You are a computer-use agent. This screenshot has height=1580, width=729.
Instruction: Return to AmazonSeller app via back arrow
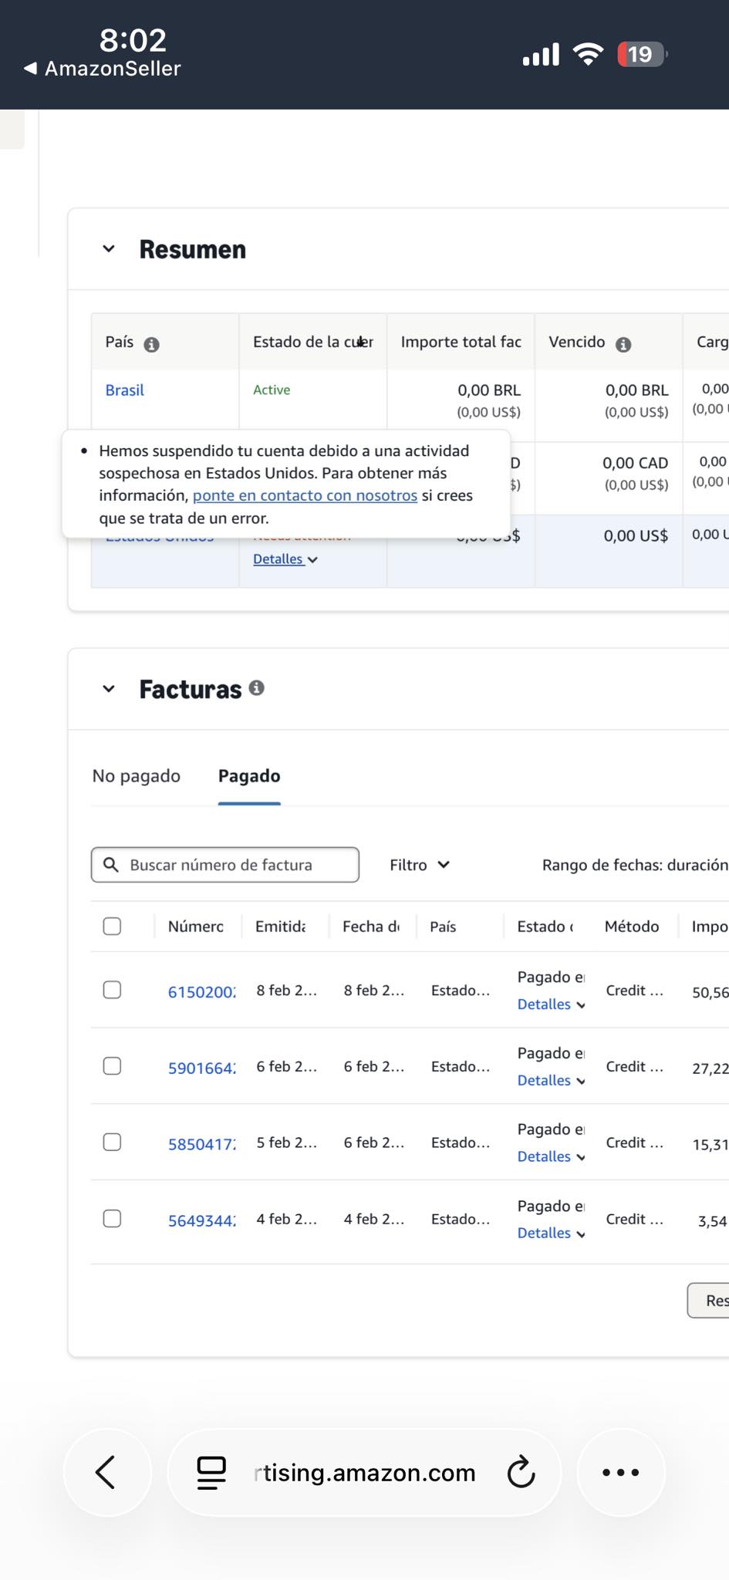tap(31, 69)
